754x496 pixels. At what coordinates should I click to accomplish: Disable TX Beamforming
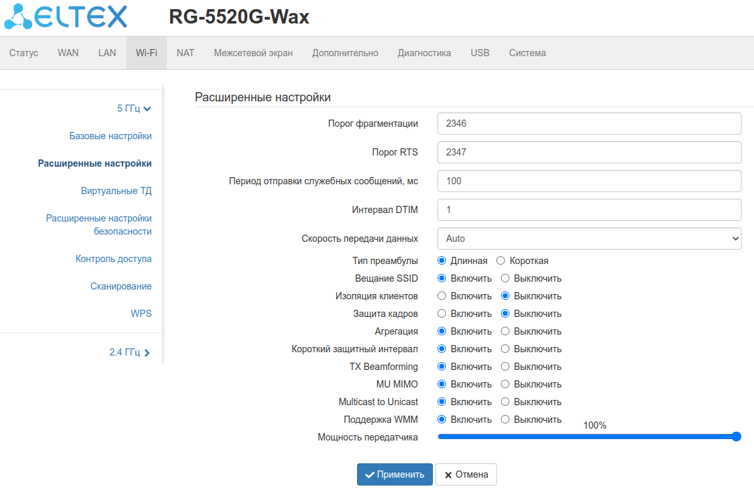coord(505,367)
